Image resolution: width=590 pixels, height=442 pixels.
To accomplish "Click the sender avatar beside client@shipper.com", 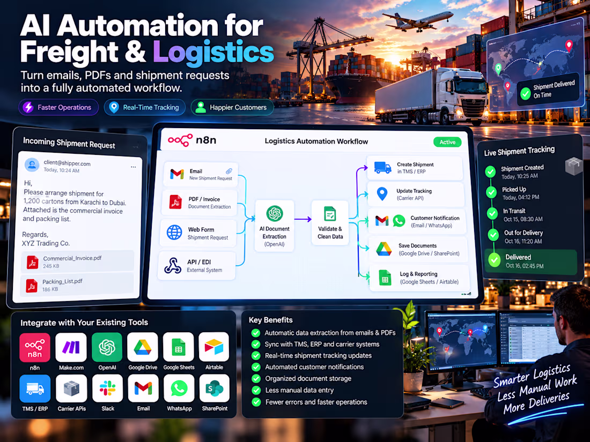I will click(32, 164).
